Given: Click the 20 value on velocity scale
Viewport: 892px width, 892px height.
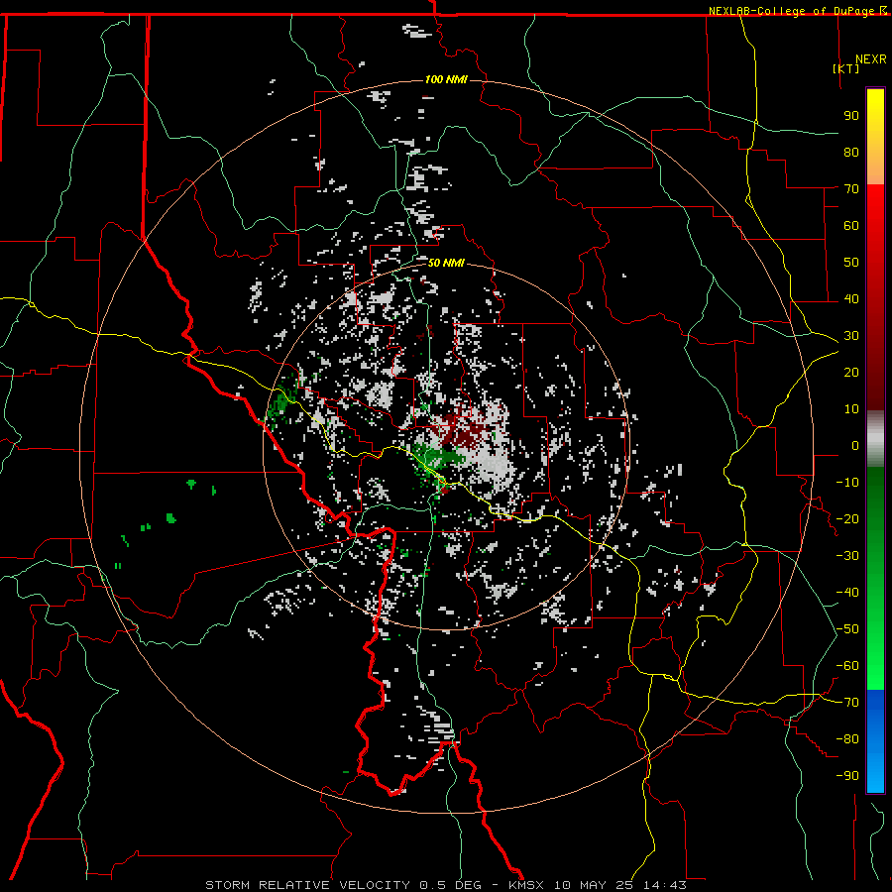Looking at the screenshot, I should pos(851,372).
